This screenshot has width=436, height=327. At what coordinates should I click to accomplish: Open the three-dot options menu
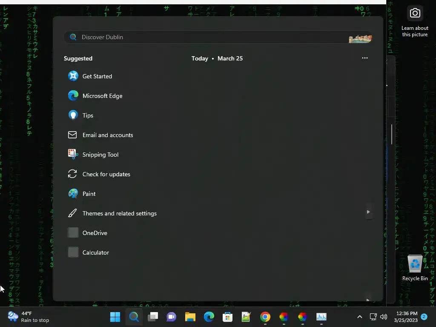365,58
